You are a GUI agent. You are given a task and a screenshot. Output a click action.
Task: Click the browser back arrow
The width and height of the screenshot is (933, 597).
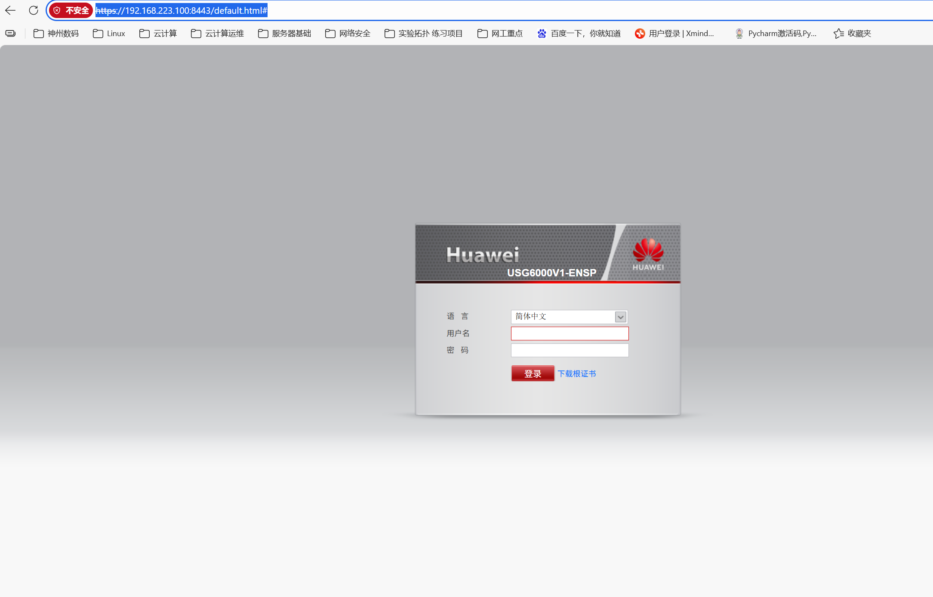(x=10, y=10)
